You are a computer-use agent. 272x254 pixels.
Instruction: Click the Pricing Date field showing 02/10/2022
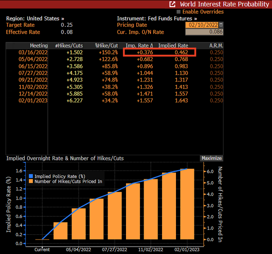[x=202, y=25]
